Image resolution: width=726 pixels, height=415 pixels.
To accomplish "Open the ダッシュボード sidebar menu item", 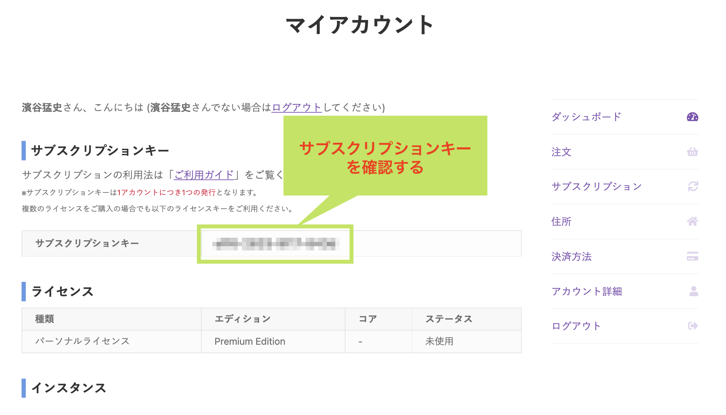I will point(586,117).
